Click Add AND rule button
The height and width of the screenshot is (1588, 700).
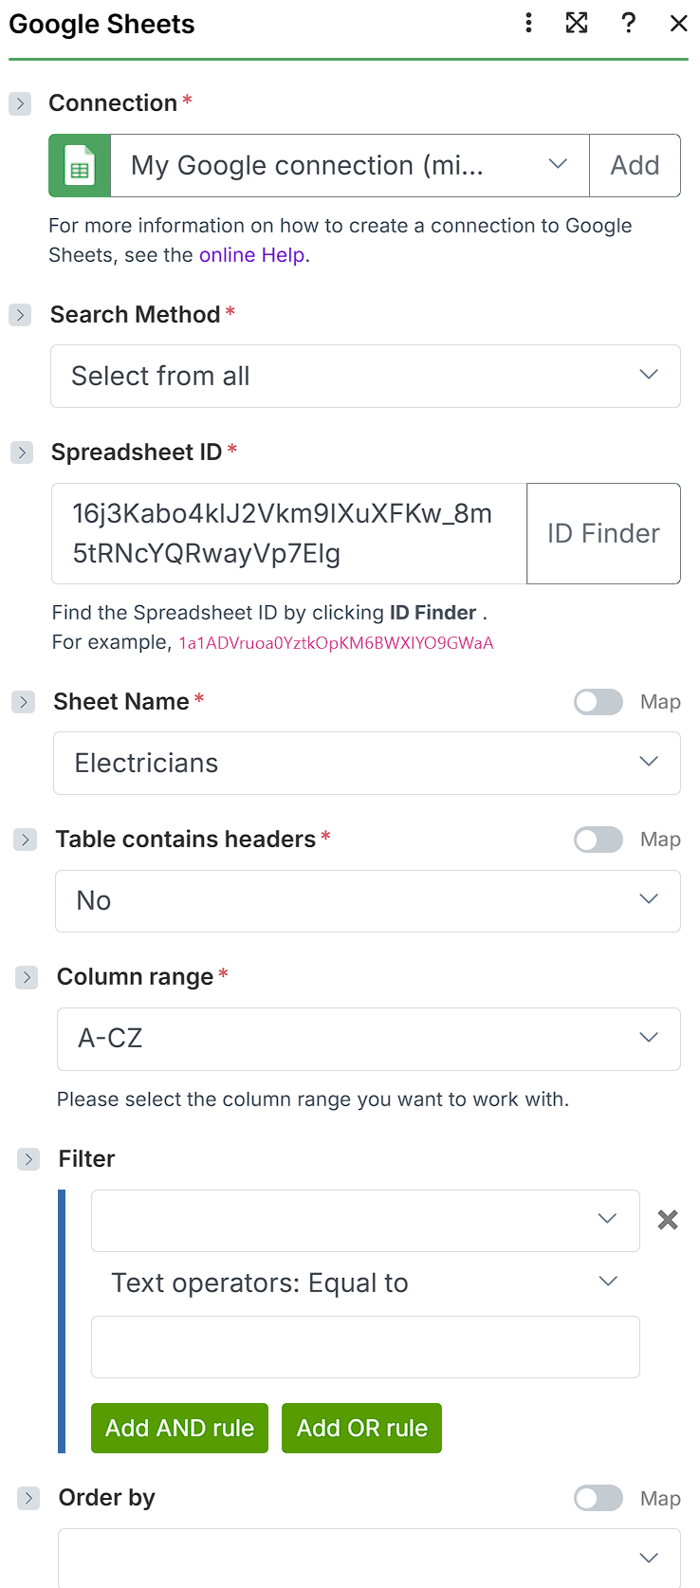pyautogui.click(x=179, y=1428)
